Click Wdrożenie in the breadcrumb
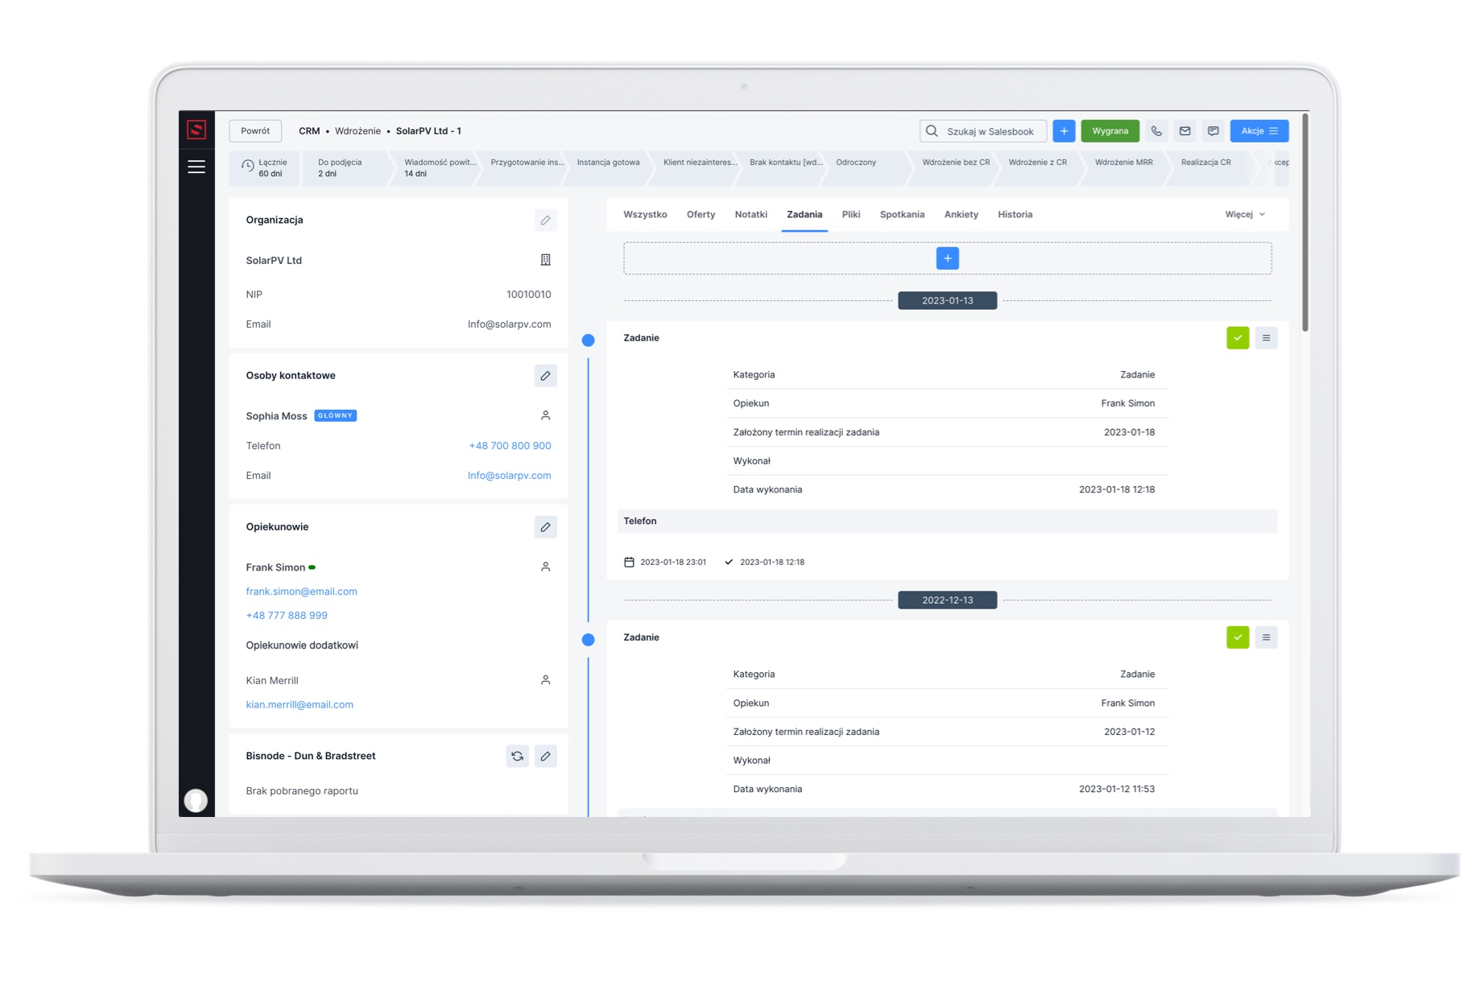Viewport: 1480px width, 986px height. point(358,130)
